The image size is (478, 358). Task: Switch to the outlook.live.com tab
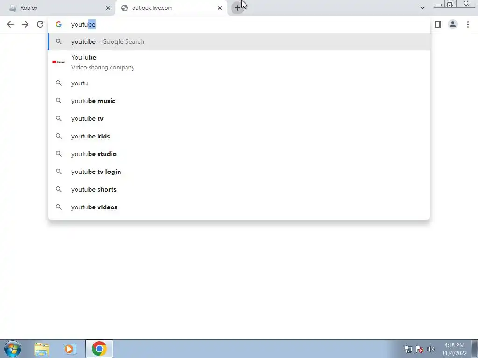point(171,8)
